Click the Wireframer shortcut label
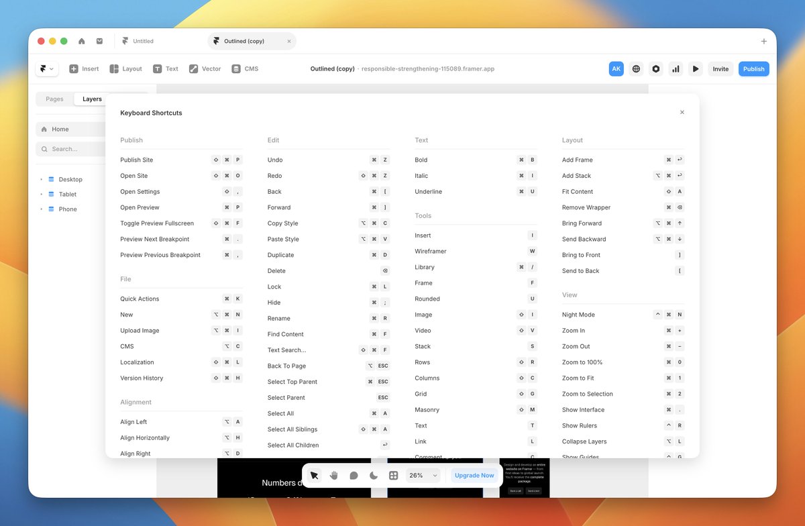Screen dimensions: 805x526 430,251
